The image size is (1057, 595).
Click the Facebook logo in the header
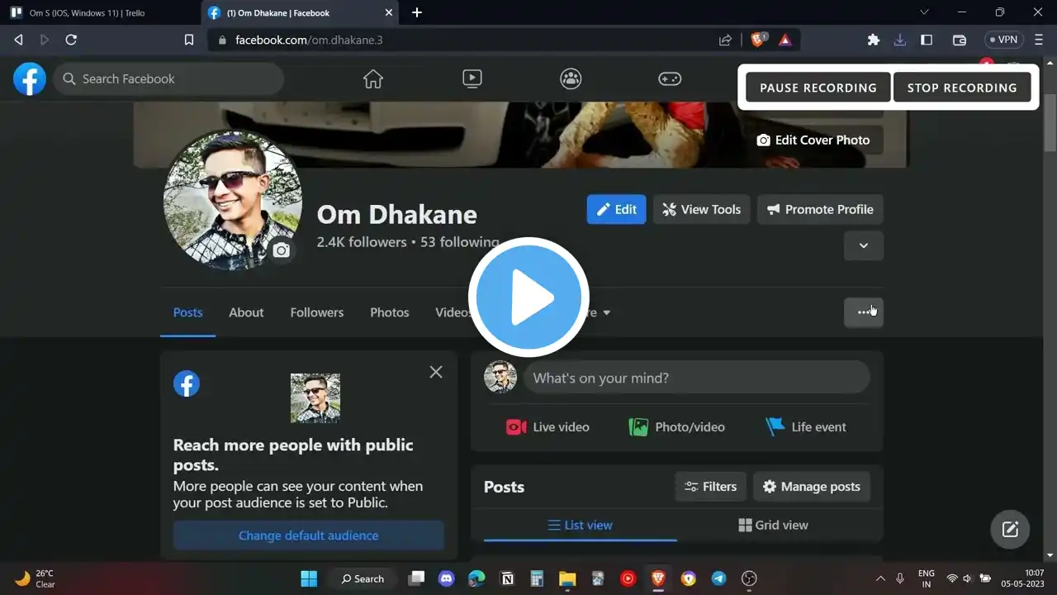30,79
